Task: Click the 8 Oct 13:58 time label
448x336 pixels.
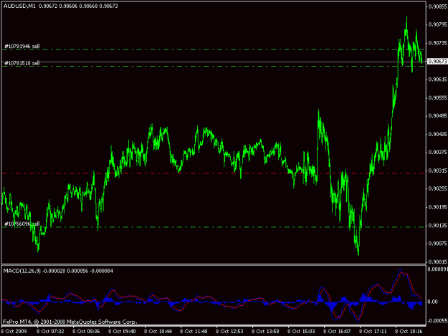Action: point(265,332)
